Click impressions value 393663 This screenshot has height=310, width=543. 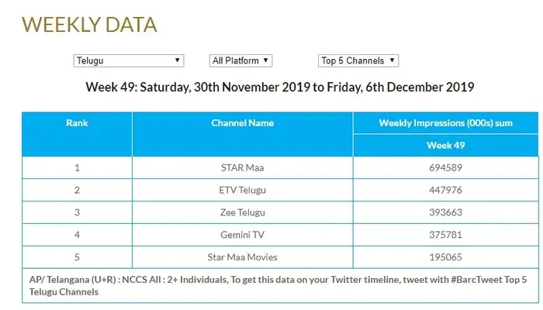point(445,212)
